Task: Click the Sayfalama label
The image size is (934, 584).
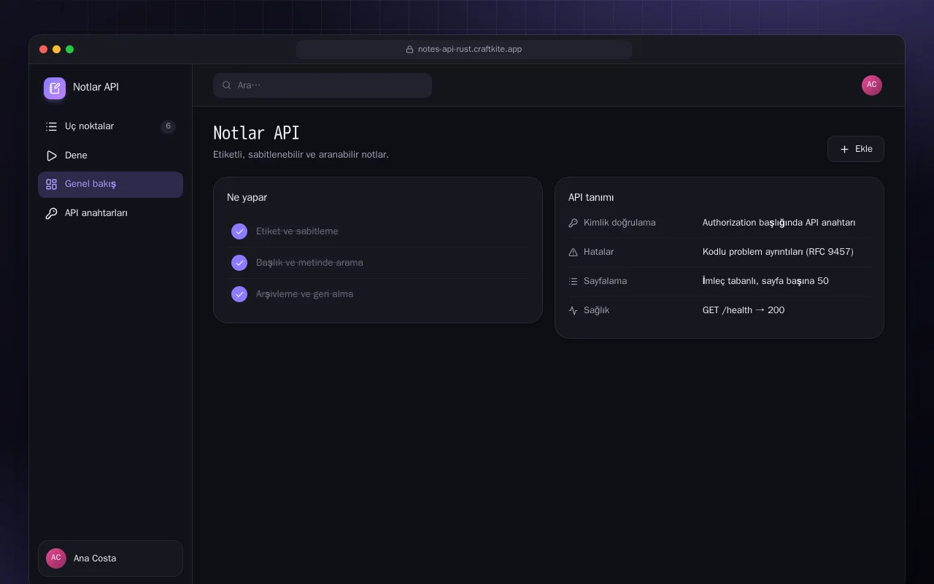Action: (x=605, y=281)
